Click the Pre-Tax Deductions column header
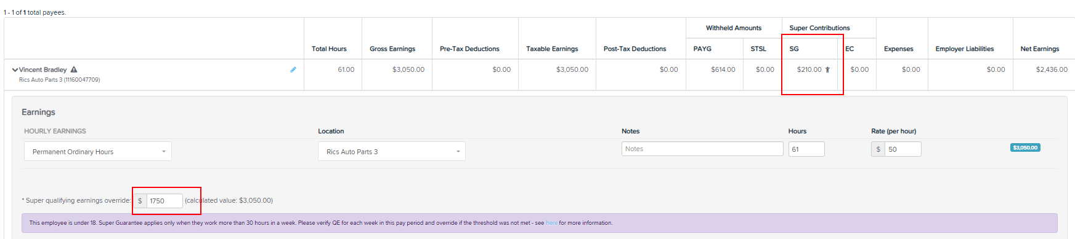 pyautogui.click(x=469, y=49)
